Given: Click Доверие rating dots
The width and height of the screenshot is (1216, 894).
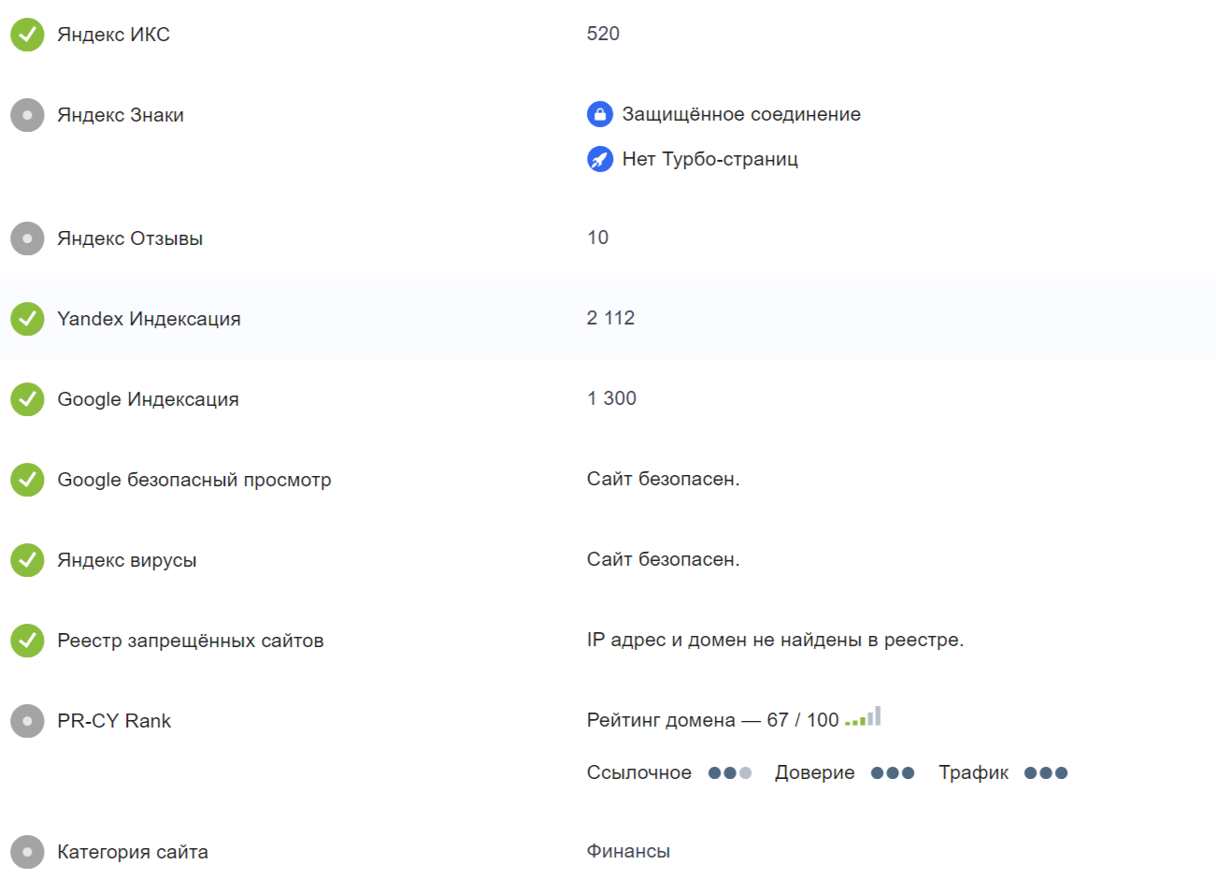Looking at the screenshot, I should [893, 773].
